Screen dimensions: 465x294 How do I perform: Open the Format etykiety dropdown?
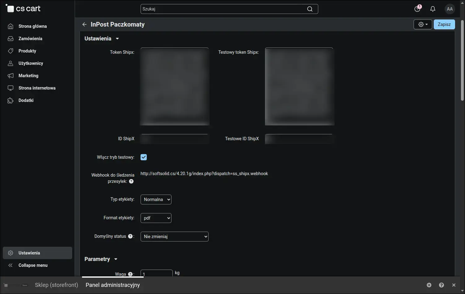coord(156,218)
